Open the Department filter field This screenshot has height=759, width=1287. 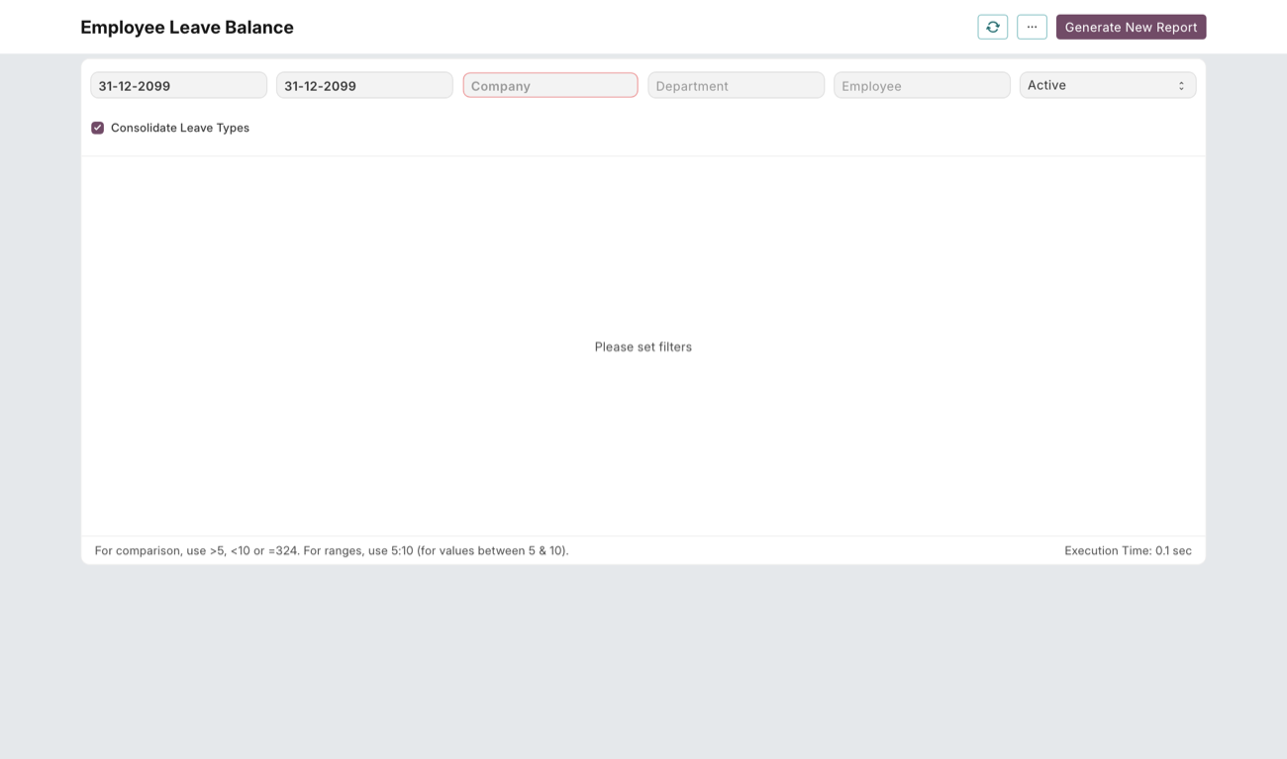[736, 85]
